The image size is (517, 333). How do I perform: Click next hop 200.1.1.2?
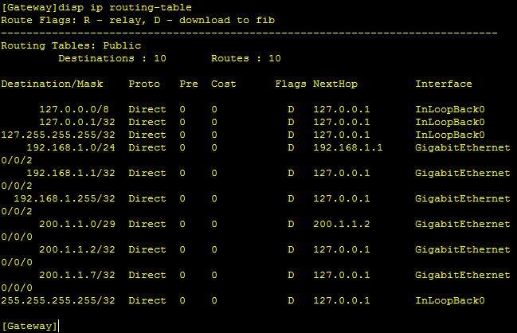[341, 224]
